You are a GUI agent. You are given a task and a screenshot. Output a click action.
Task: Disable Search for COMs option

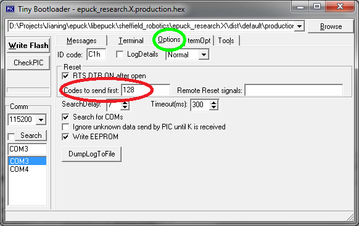point(65,117)
